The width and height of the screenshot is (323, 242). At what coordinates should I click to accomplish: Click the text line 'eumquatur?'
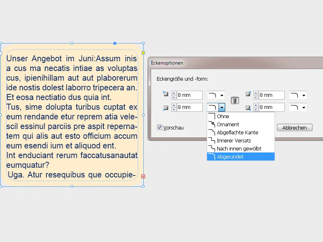(x=28, y=165)
